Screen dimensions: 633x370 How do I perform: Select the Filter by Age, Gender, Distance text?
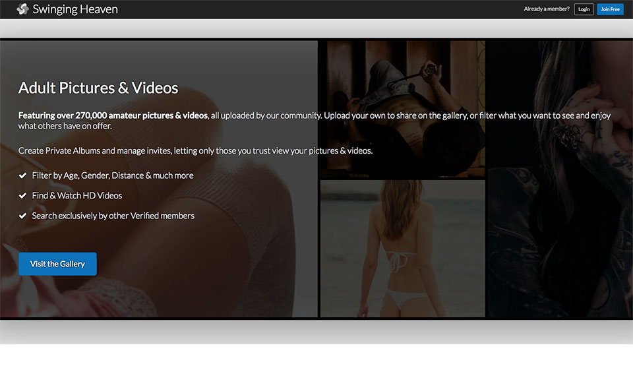113,175
